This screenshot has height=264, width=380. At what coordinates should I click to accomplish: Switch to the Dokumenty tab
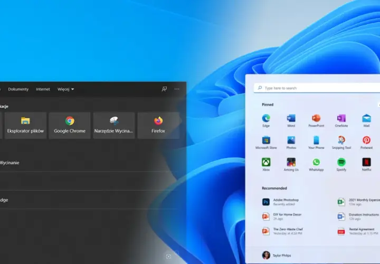[x=18, y=89]
